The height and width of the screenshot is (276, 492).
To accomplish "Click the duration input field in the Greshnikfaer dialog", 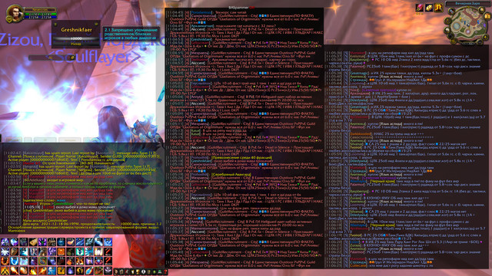I will (76, 38).
